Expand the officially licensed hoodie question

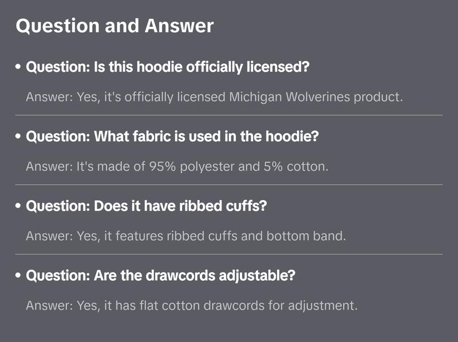pos(168,67)
